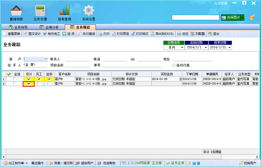Open the 业务处理 calculator module
This screenshot has height=167, width=261.
coord(40,13)
